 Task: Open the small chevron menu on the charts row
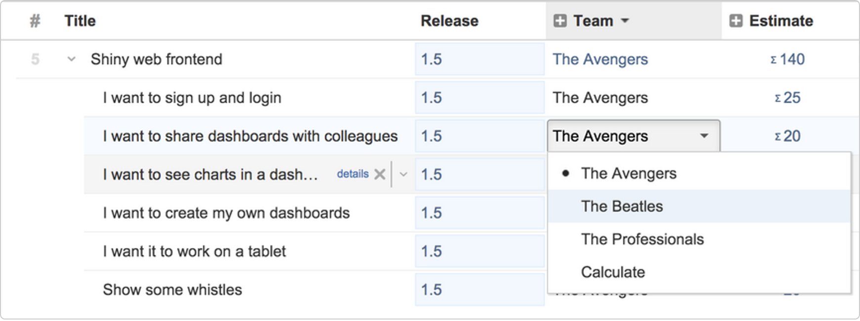403,174
